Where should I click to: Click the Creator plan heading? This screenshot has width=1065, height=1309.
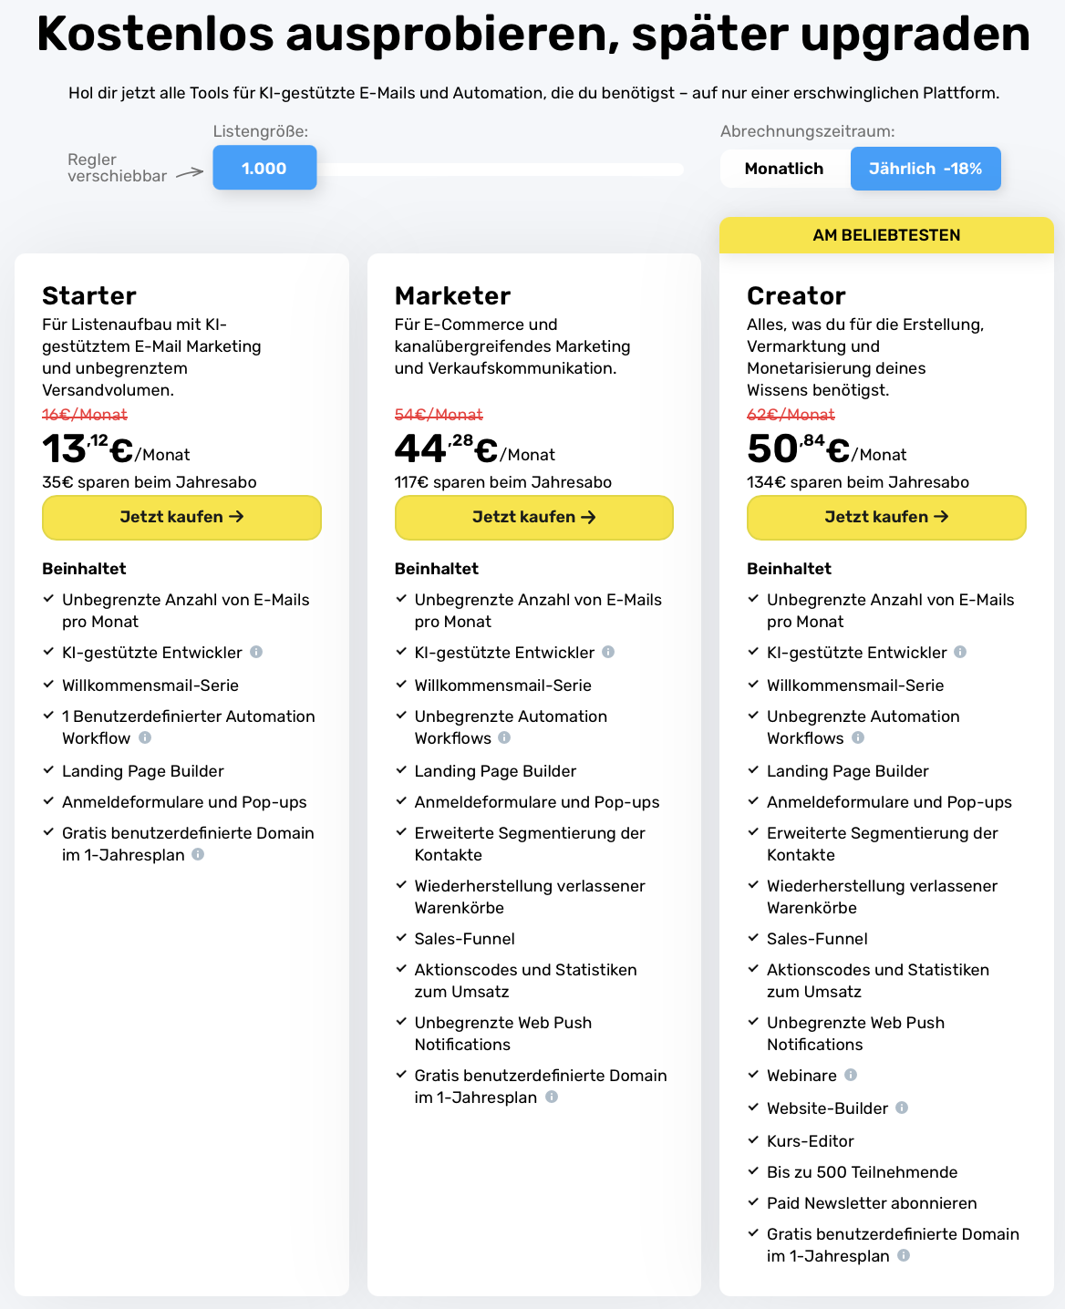[796, 295]
